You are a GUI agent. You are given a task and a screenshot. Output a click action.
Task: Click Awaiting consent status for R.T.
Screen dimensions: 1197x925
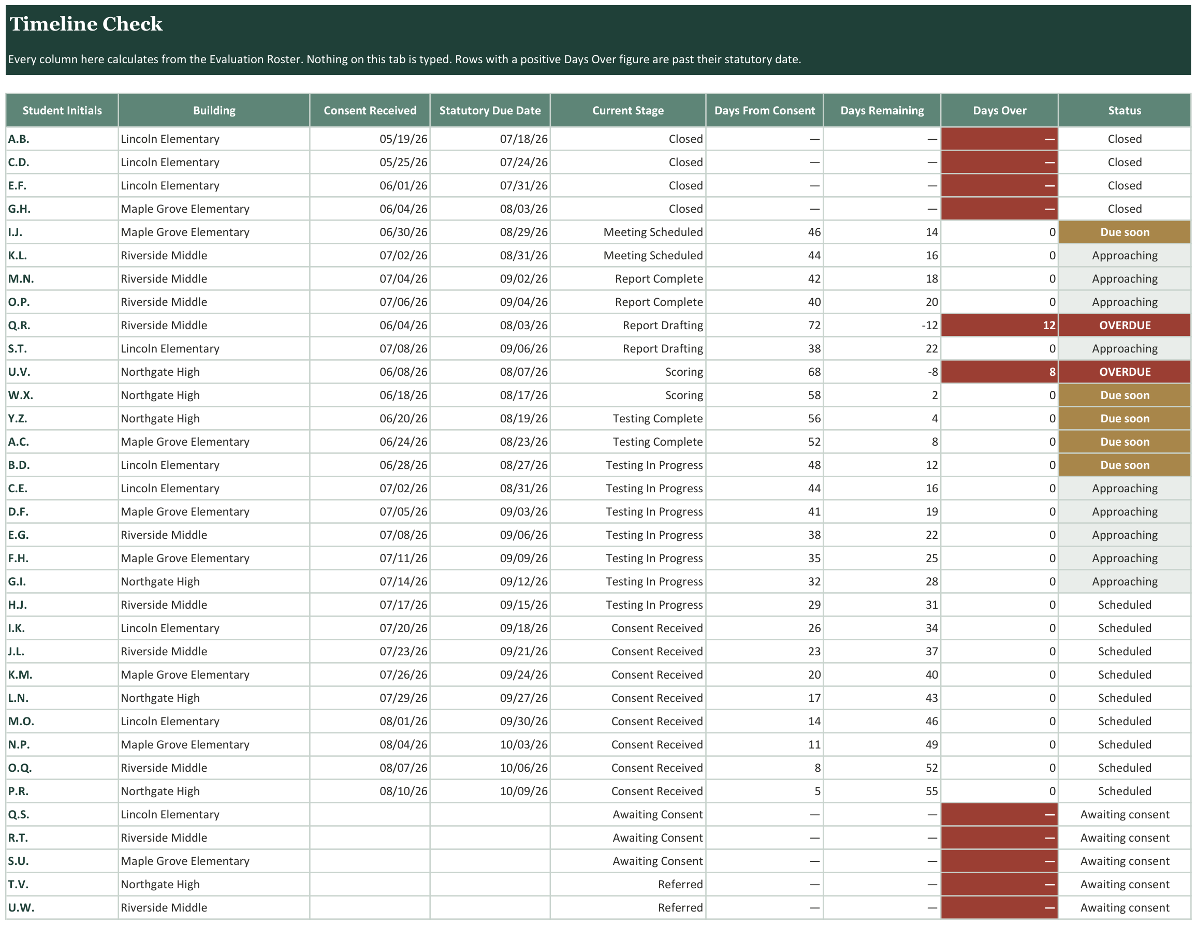[x=1125, y=838]
